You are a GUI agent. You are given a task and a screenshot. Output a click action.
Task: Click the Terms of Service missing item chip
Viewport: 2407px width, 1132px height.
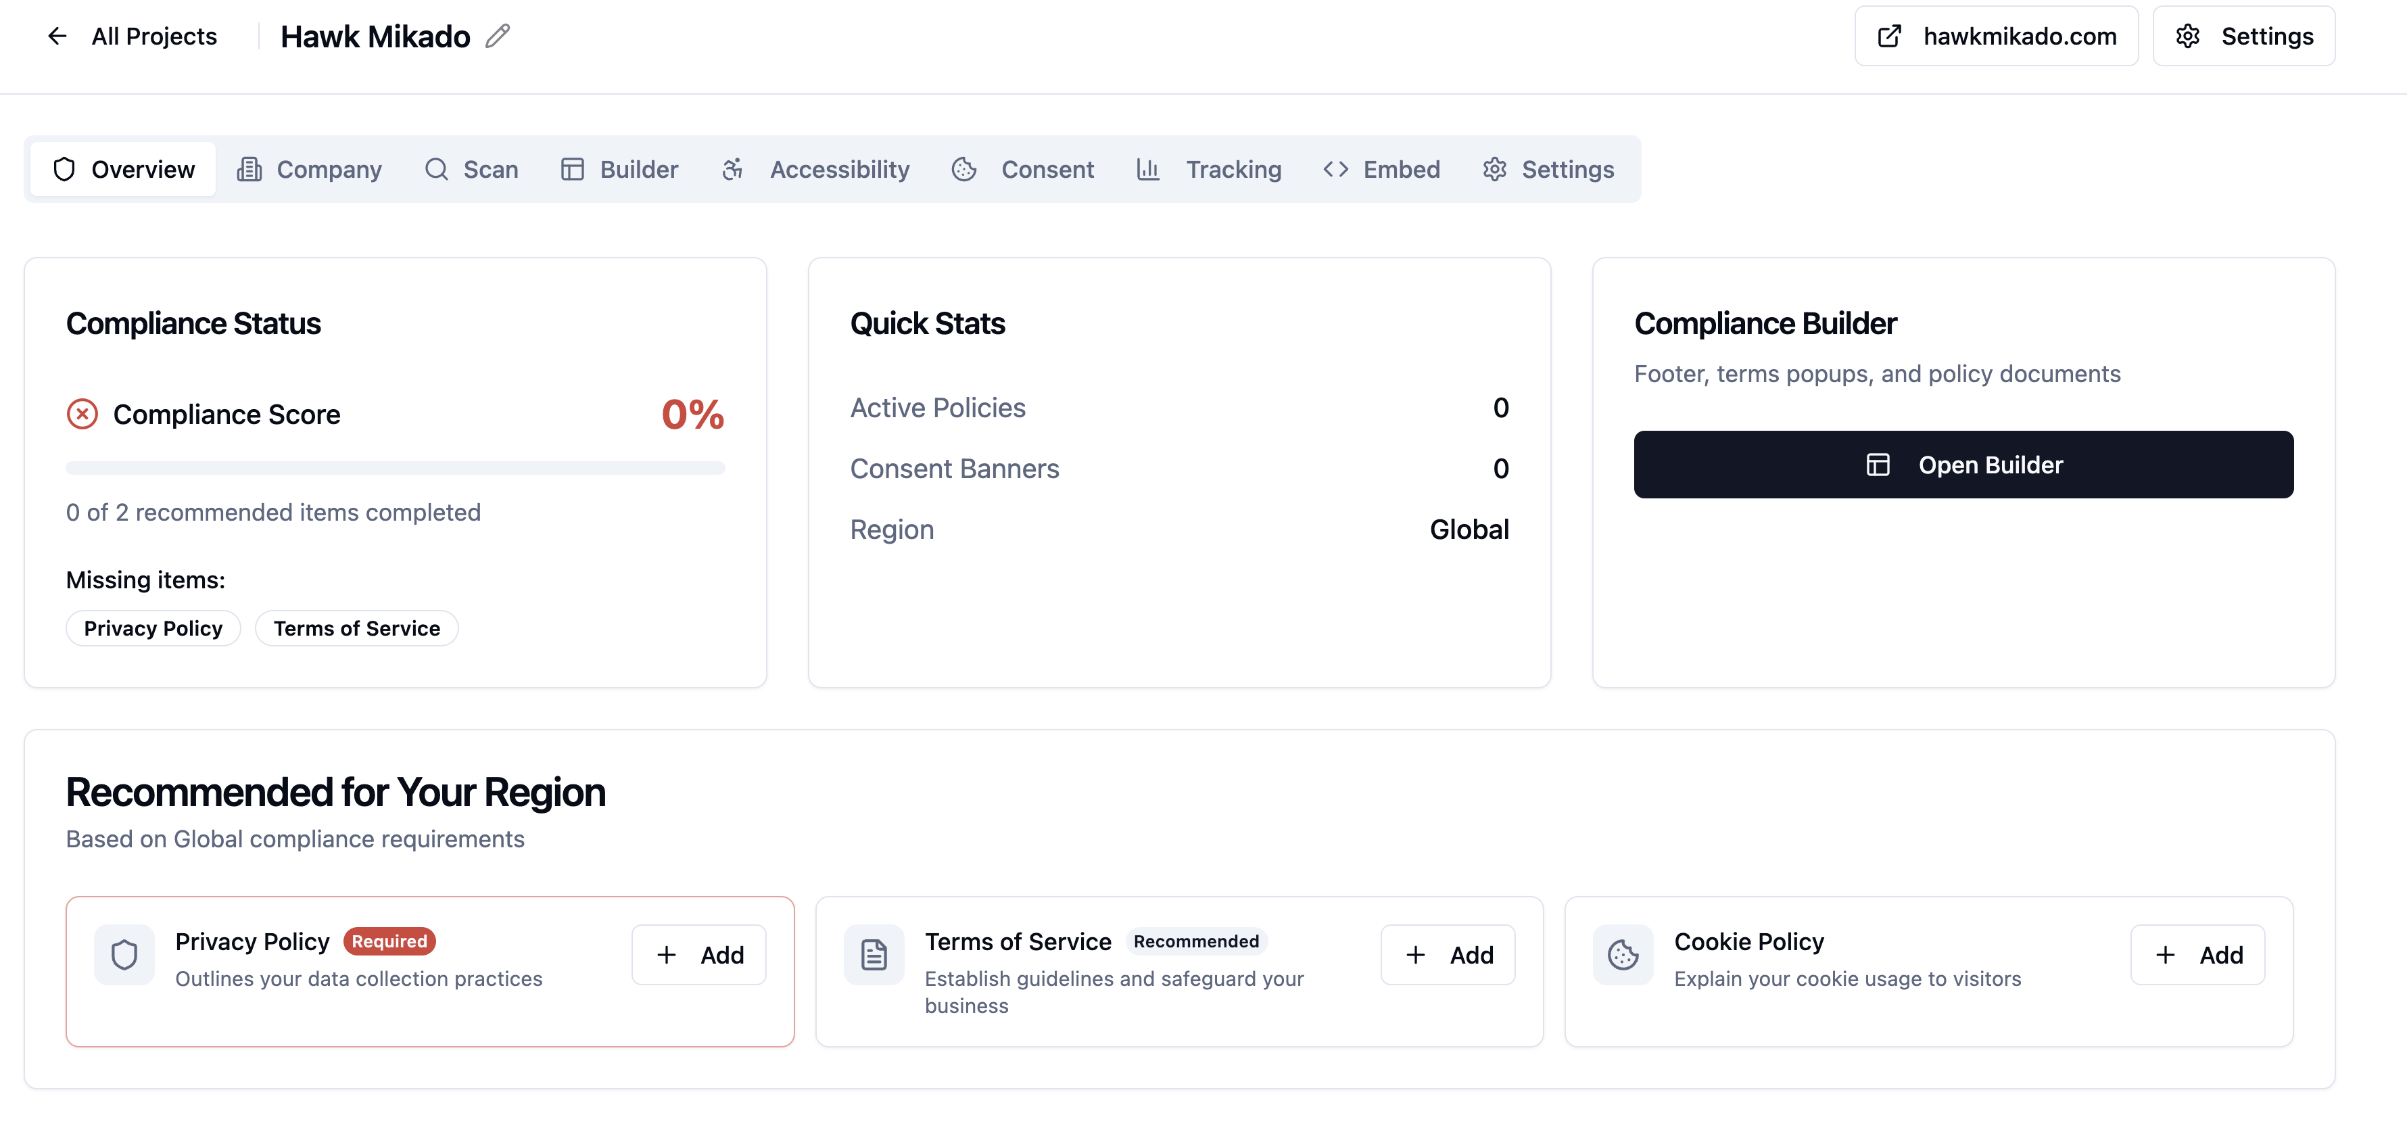356,628
